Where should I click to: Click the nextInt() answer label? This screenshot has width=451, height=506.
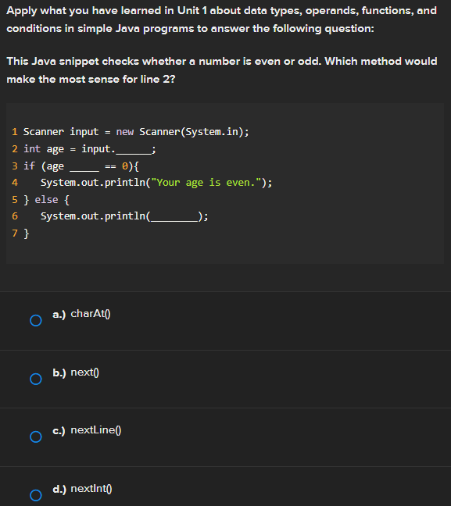(91, 489)
